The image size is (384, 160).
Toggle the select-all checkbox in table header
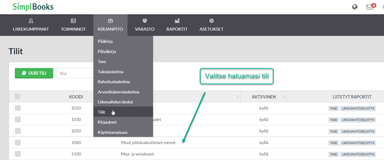[x=18, y=97]
